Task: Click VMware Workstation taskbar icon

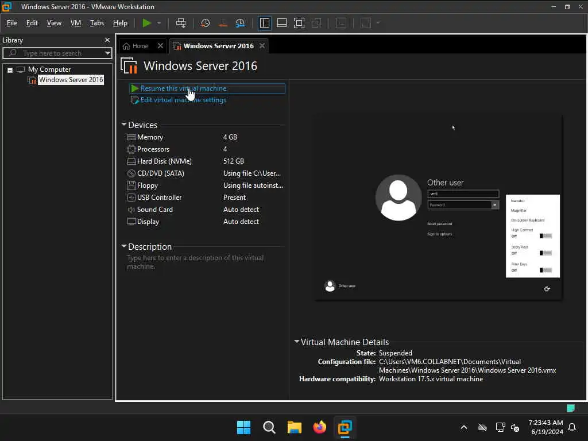Action: pos(345,427)
